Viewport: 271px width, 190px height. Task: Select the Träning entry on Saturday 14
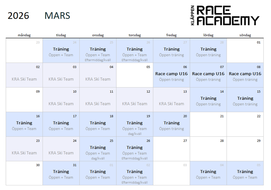tap(208, 98)
